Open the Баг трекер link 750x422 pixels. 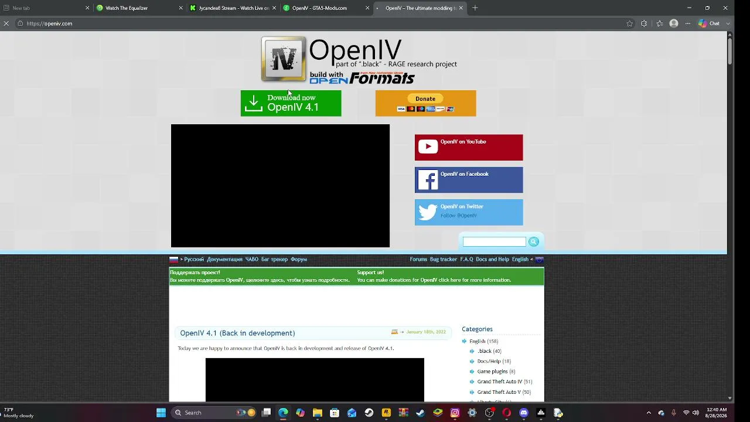tap(274, 259)
